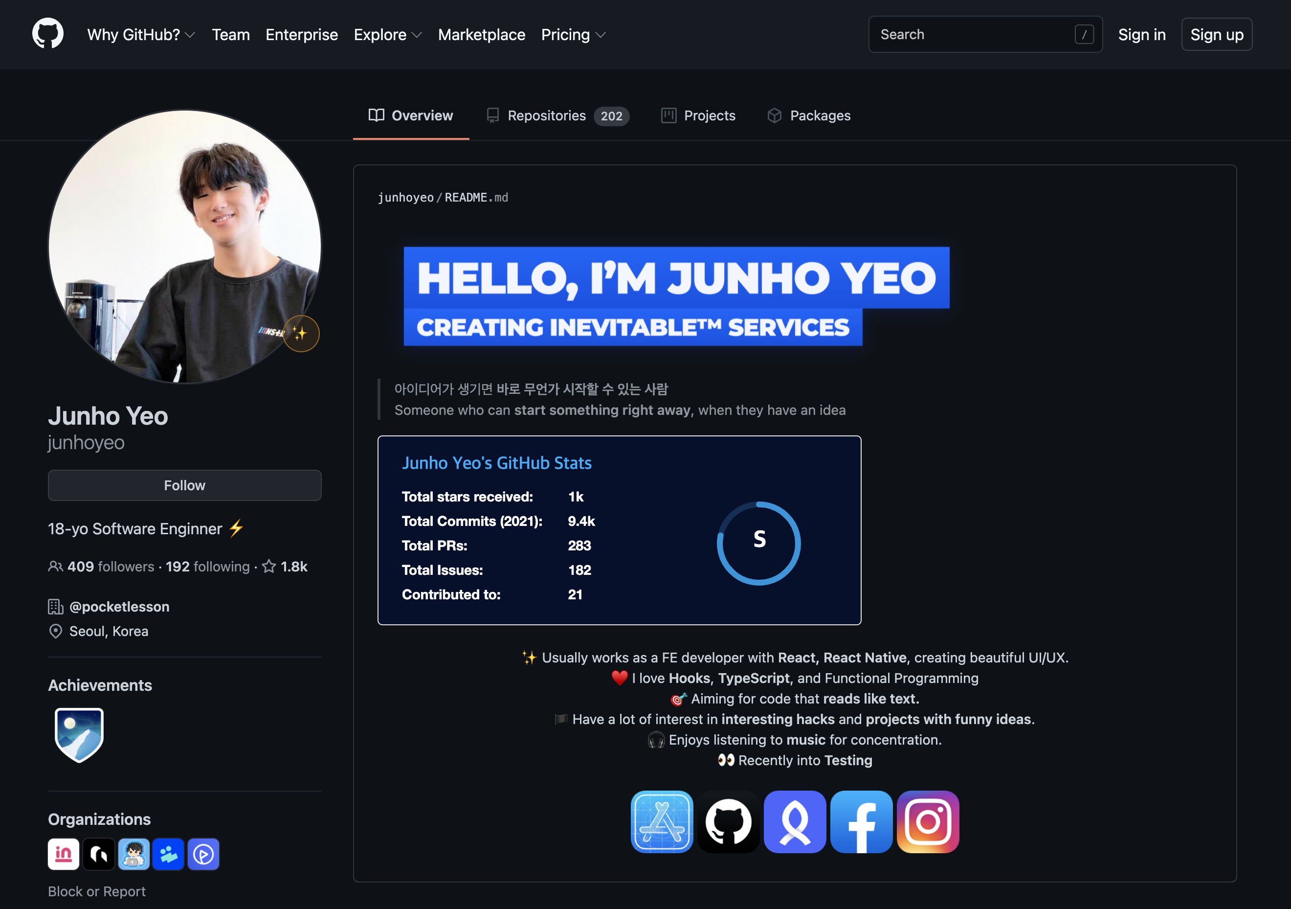Viewport: 1291px width, 909px height.
Task: Expand the Explore dropdown menu
Action: 387,34
